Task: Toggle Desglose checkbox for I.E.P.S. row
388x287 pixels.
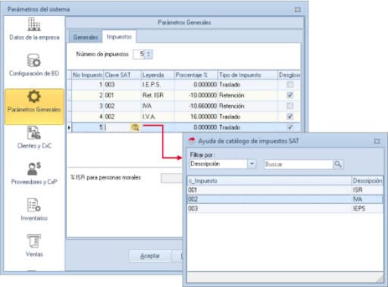Action: pos(290,84)
